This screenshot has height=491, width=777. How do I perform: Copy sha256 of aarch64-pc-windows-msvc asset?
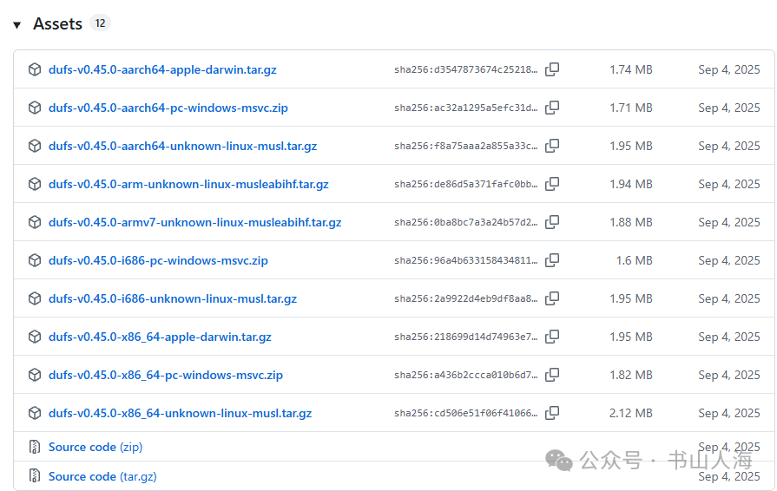pyautogui.click(x=552, y=108)
